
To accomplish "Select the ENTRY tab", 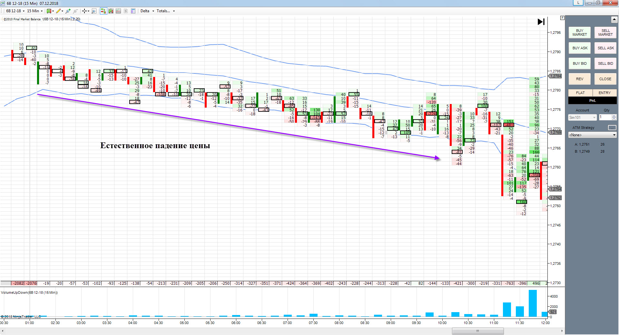I will coord(604,93).
